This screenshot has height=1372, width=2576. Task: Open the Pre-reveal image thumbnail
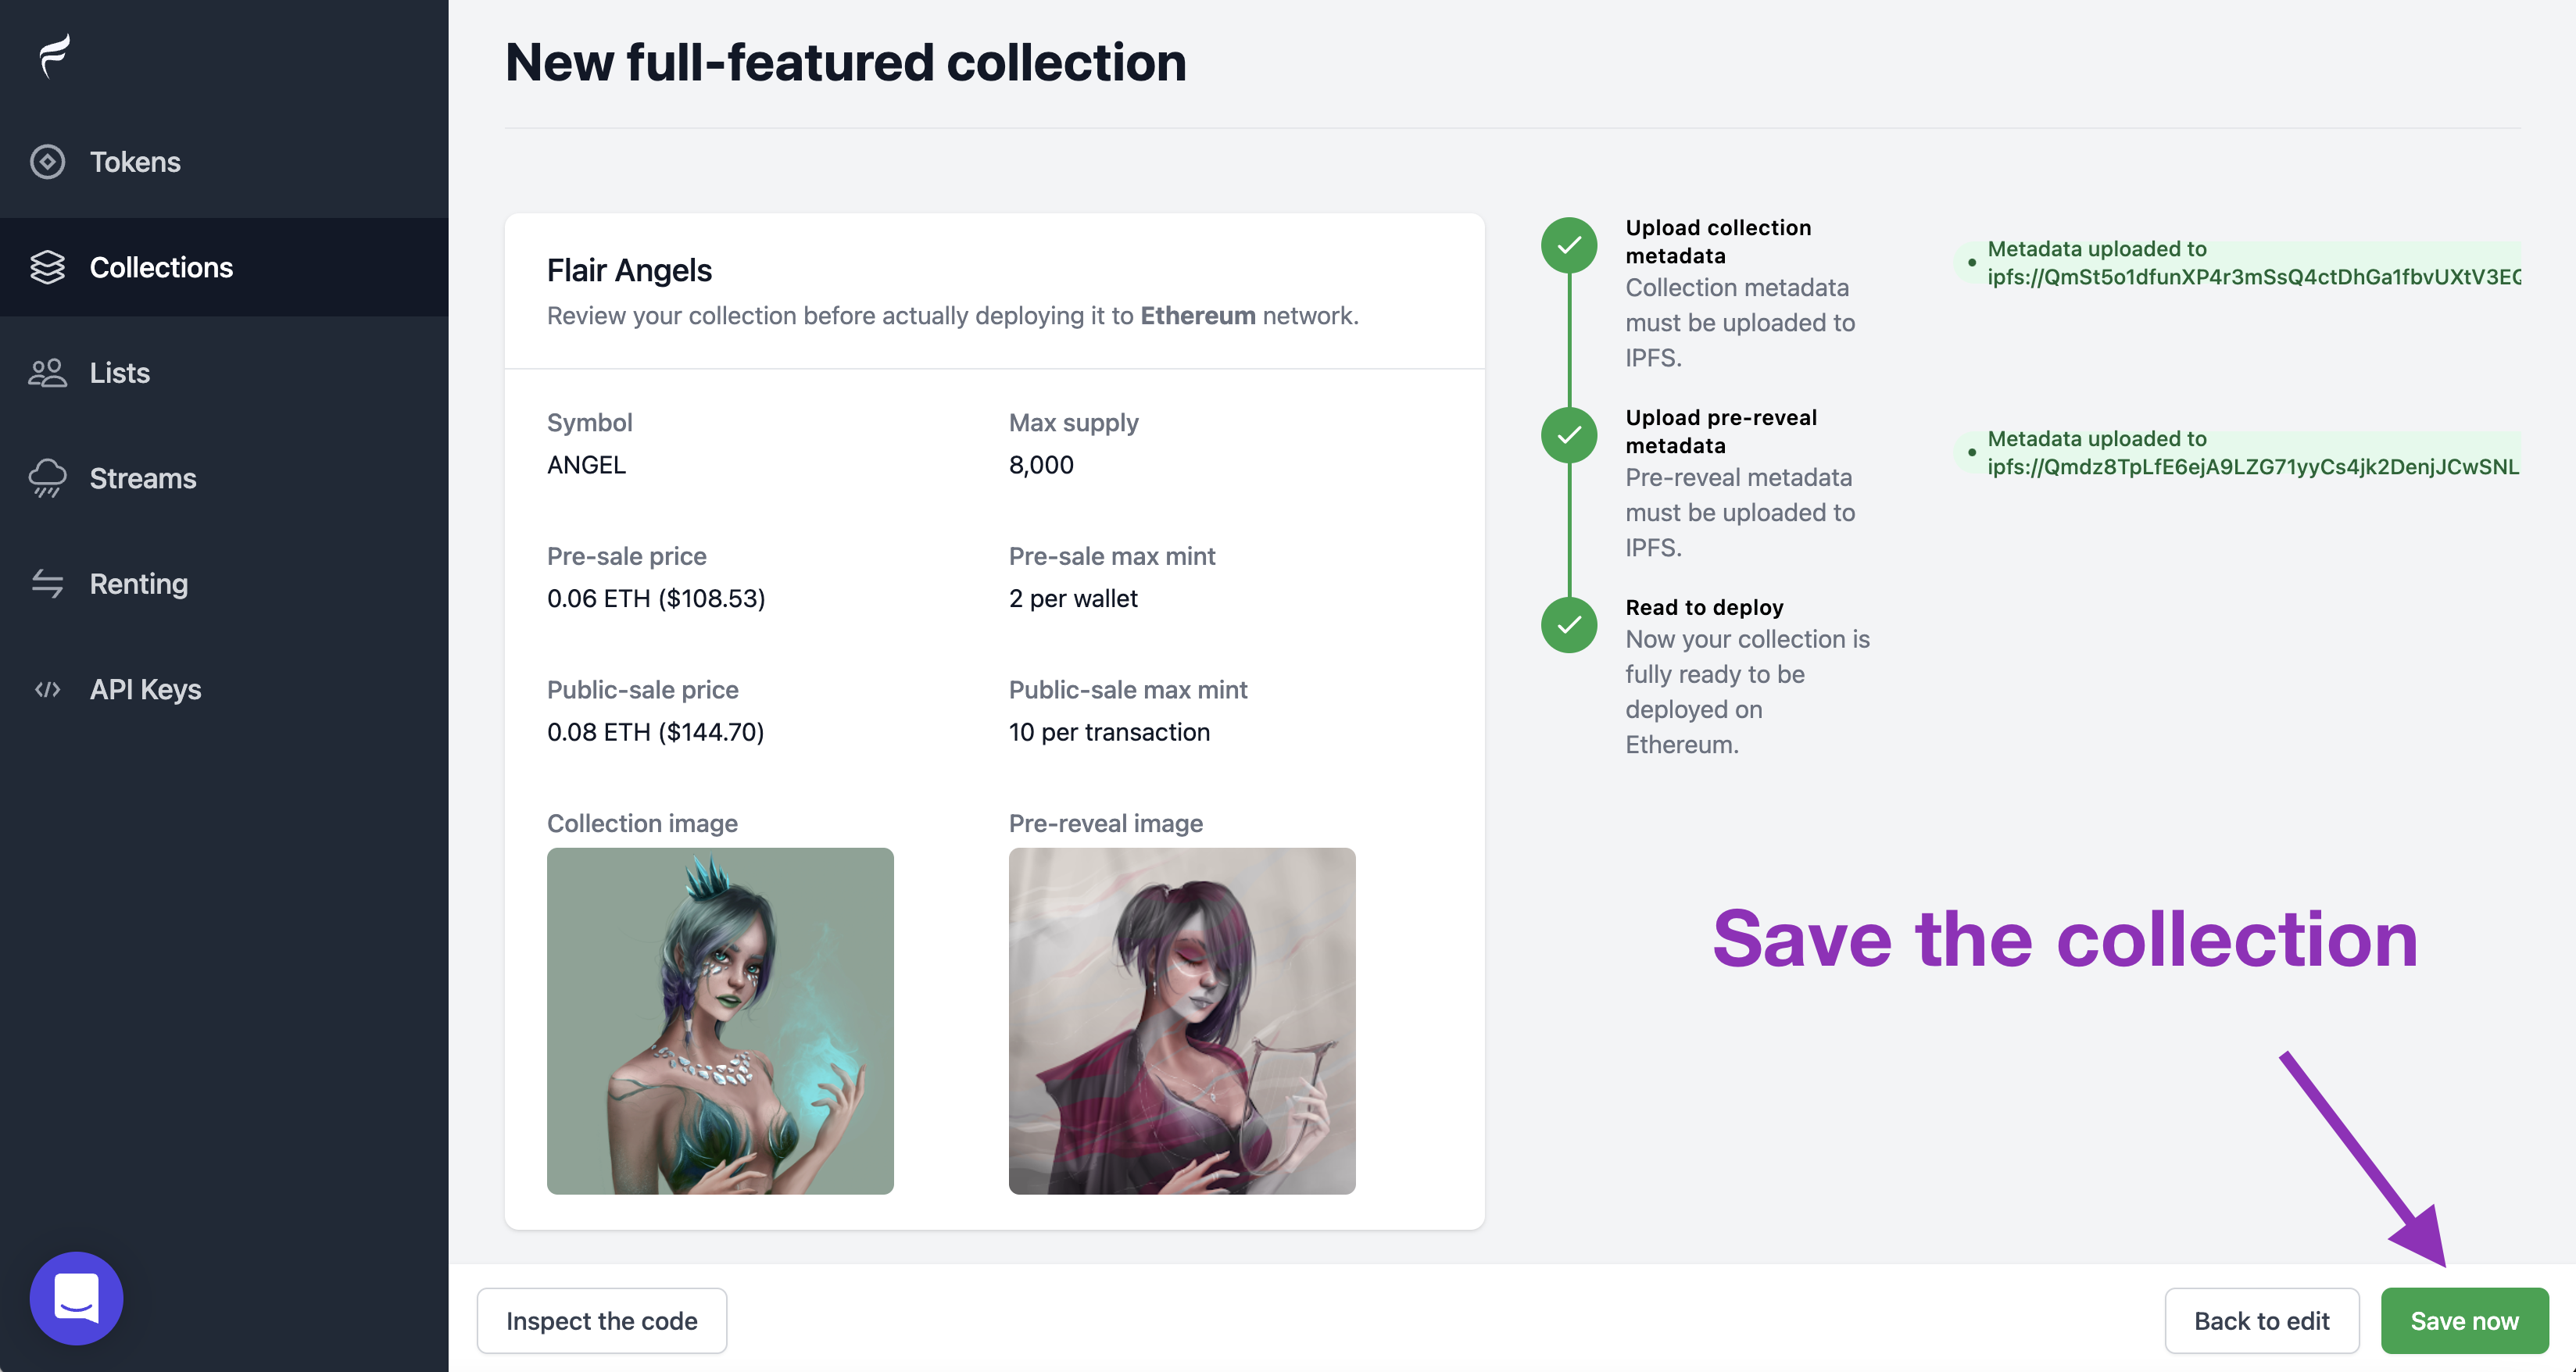coord(1182,1021)
